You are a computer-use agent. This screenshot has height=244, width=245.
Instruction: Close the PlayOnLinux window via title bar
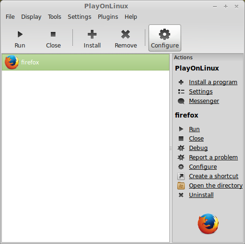[x=237, y=7]
